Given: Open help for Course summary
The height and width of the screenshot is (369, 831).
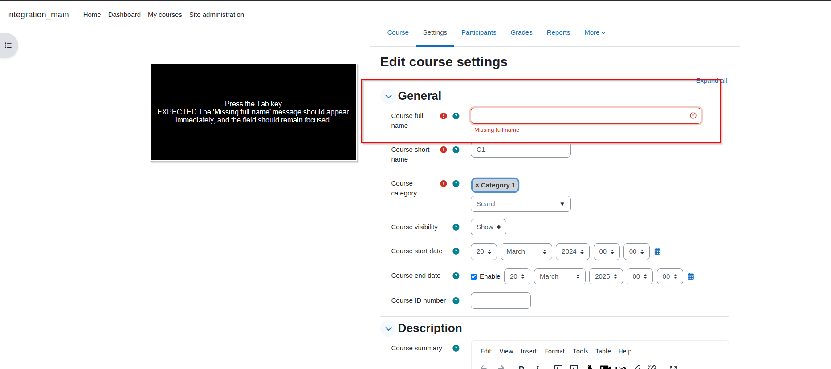Looking at the screenshot, I should (x=456, y=348).
